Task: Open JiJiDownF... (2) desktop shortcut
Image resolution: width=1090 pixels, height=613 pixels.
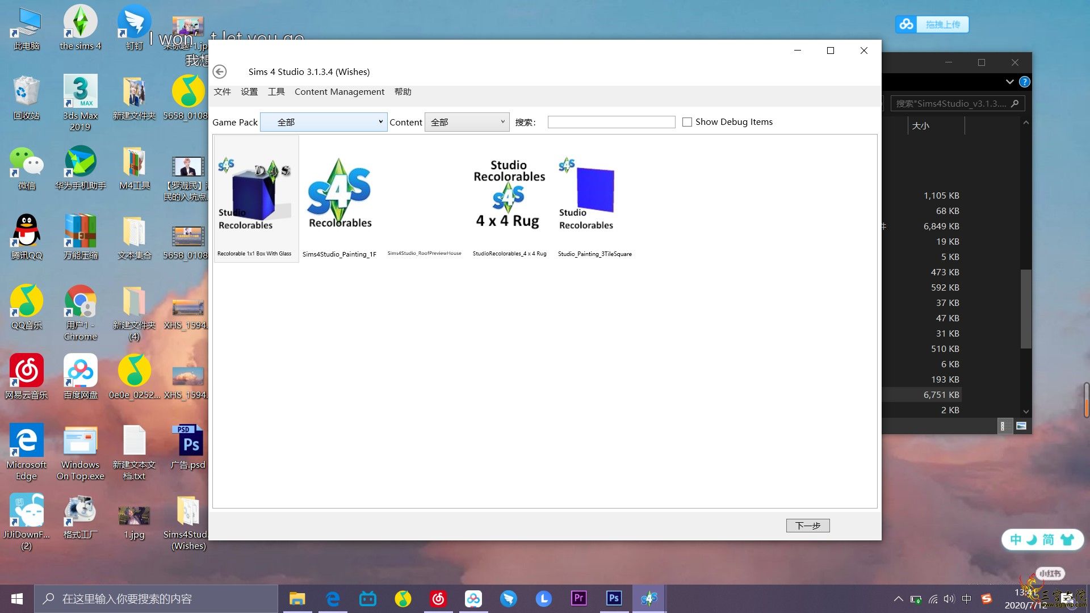Action: [x=27, y=522]
